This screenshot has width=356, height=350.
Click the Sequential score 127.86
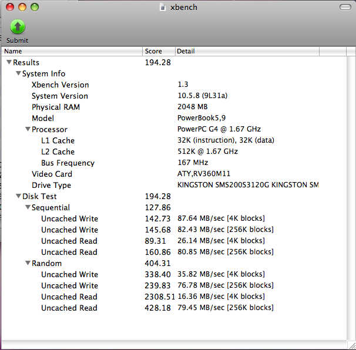pos(158,207)
